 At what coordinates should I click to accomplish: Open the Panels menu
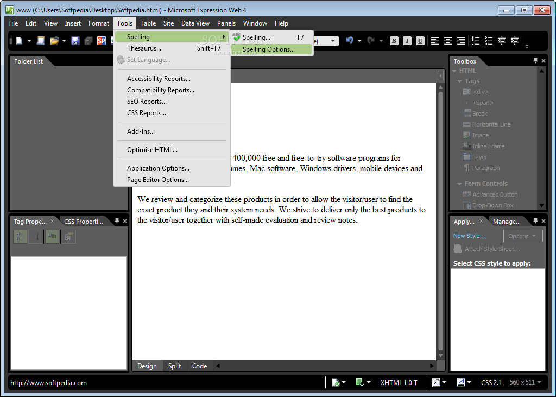point(226,23)
